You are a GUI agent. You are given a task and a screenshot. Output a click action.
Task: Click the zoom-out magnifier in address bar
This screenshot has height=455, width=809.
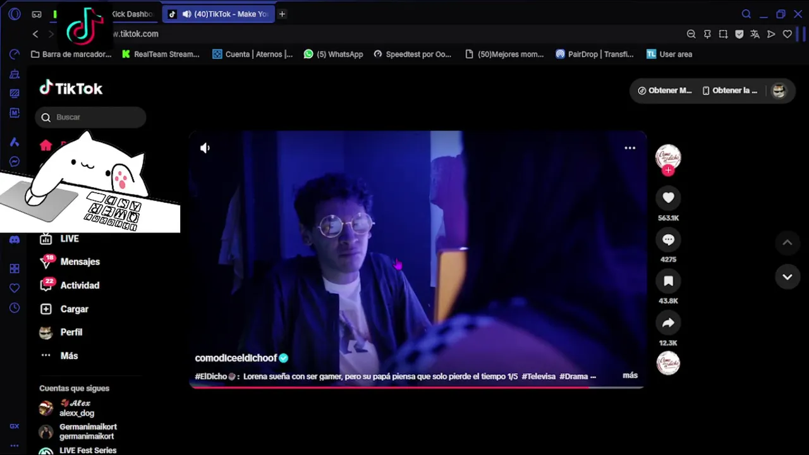tap(691, 34)
